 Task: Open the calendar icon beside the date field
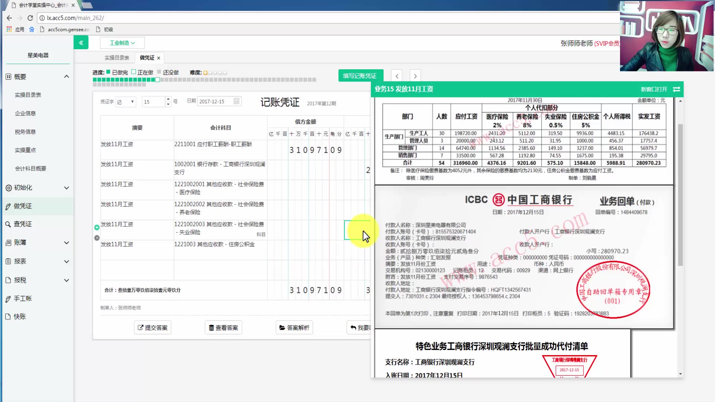pyautogui.click(x=236, y=101)
